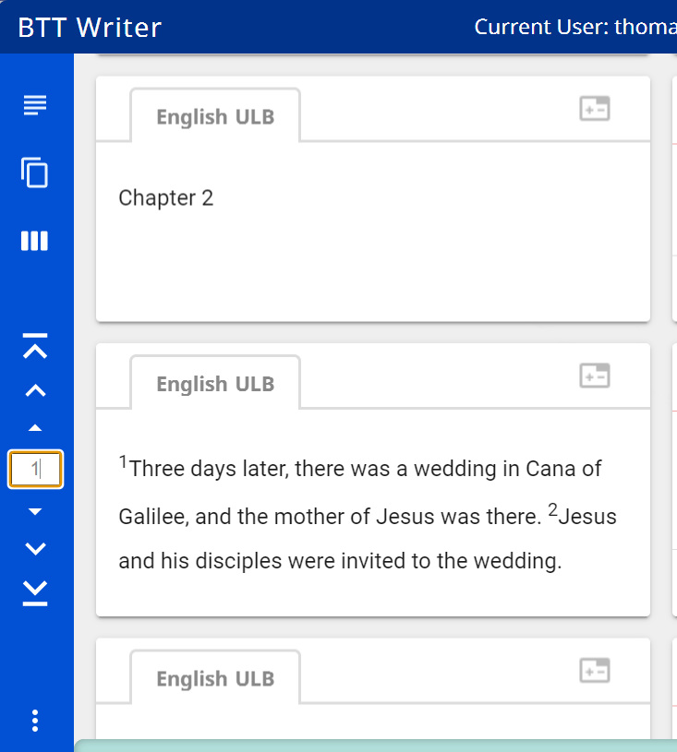The image size is (677, 752).
Task: Open the verse marker editor on Chapter 2 card
Action: pyautogui.click(x=595, y=108)
